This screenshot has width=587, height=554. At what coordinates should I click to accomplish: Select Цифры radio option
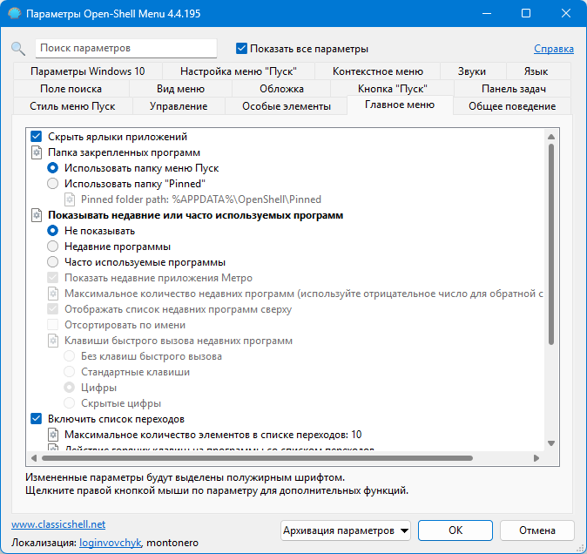click(70, 388)
